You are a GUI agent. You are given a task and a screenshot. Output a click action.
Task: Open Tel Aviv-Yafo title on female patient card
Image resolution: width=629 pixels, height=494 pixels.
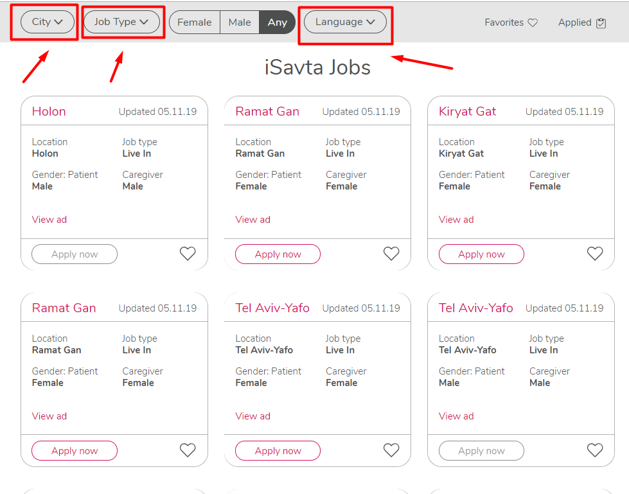[272, 308]
